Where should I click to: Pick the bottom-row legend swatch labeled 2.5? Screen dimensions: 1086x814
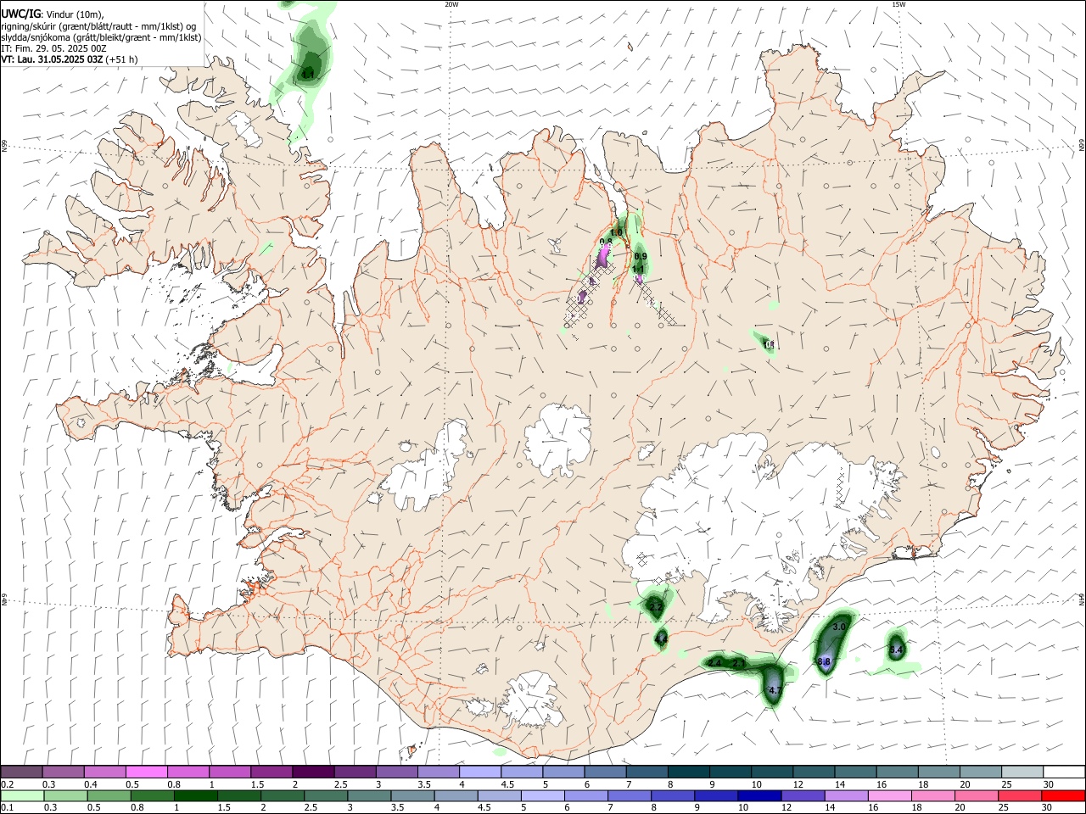[325, 796]
